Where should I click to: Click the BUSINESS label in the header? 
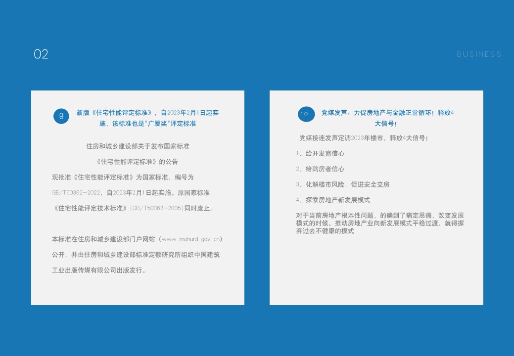479,54
